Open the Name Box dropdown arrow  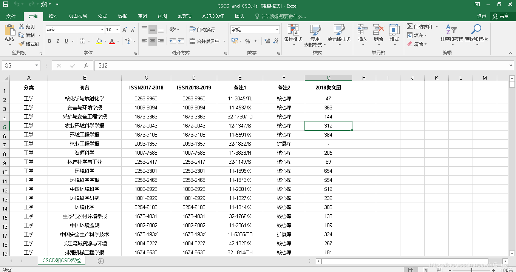[37, 66]
